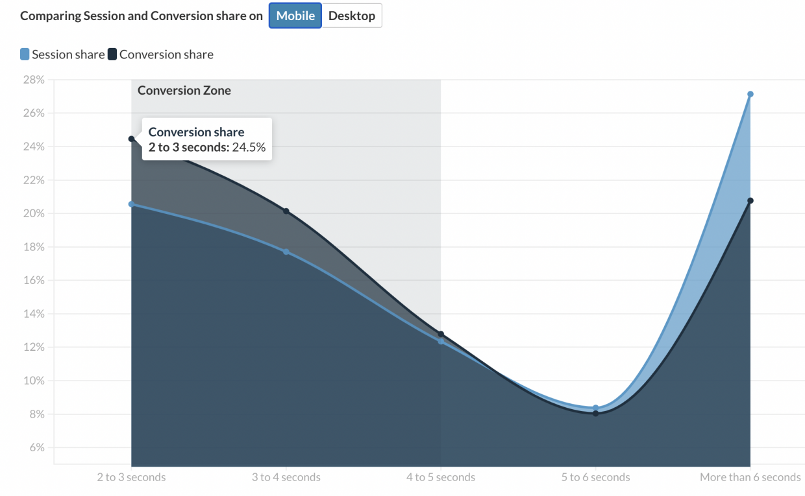Click the chart title text
This screenshot has width=805, height=496.
point(141,15)
